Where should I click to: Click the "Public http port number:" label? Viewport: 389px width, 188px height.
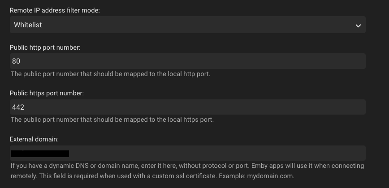45,47
